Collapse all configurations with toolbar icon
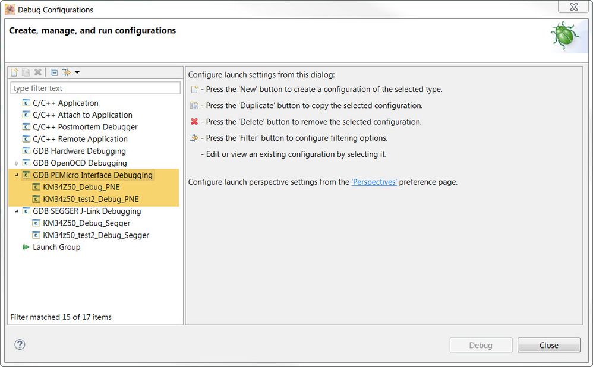Image resolution: width=593 pixels, height=367 pixels. [x=54, y=72]
